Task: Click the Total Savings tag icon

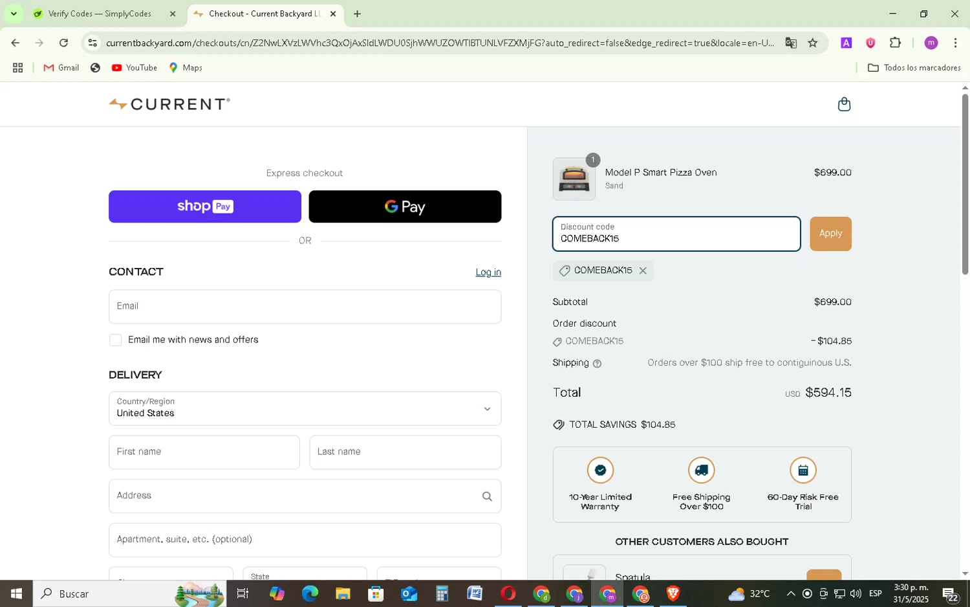Action: point(559,425)
